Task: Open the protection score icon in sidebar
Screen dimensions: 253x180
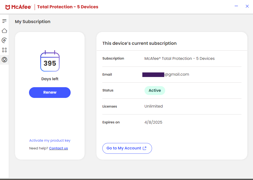Action: pos(4,40)
